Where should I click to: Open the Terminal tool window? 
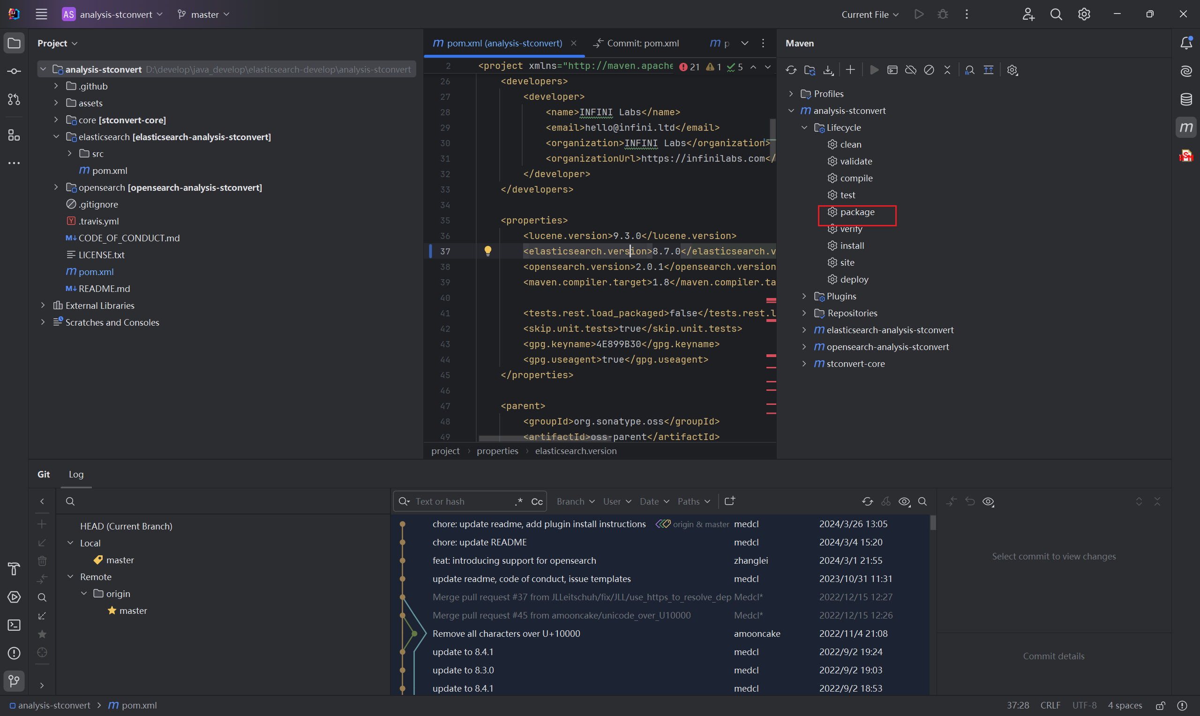[14, 625]
